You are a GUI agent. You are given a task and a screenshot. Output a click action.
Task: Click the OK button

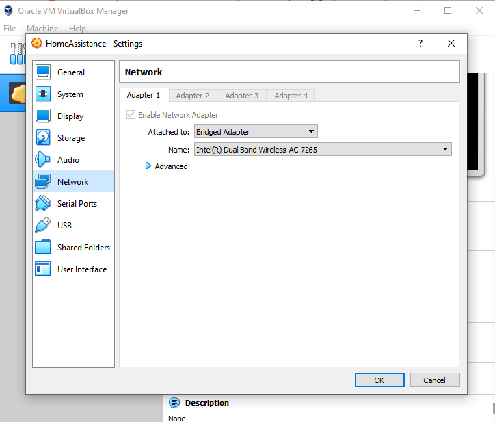click(379, 380)
